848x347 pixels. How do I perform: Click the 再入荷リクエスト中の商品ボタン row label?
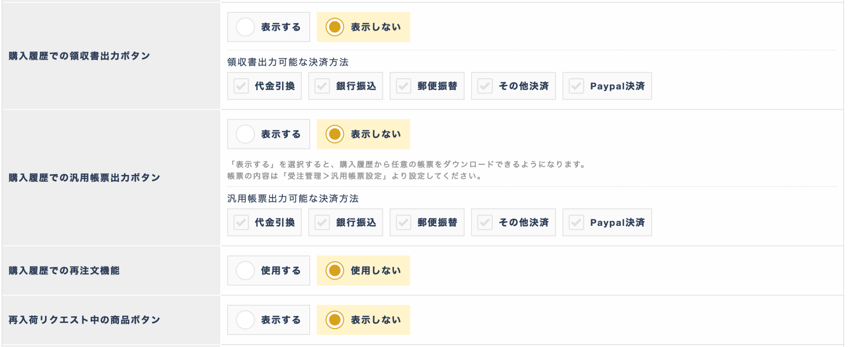tap(84, 320)
